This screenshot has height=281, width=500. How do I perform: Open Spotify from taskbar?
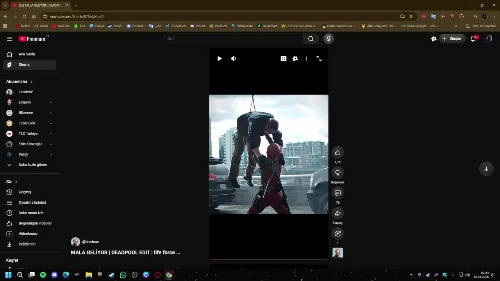tap(43, 275)
